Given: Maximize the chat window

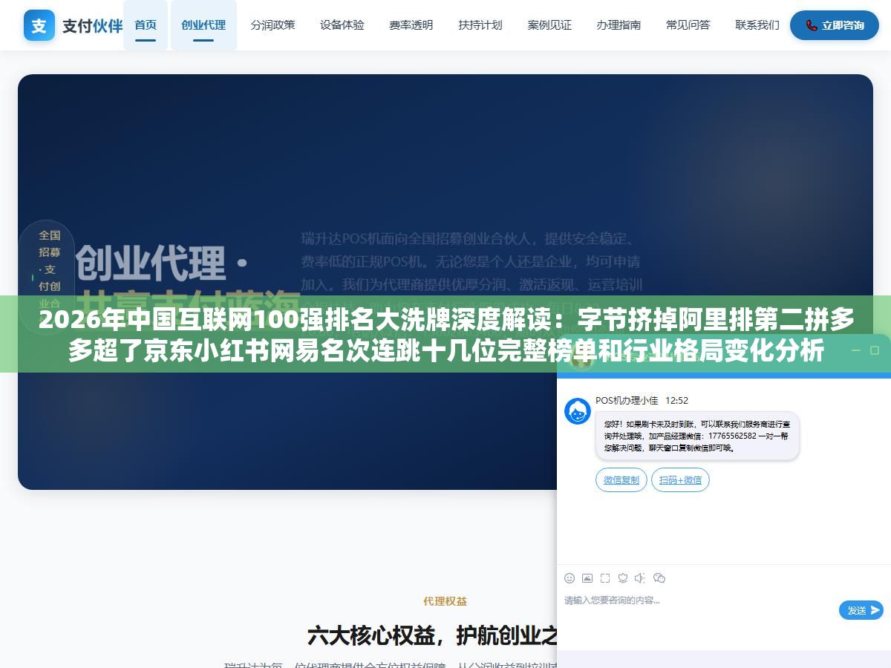Looking at the screenshot, I should click(875, 350).
